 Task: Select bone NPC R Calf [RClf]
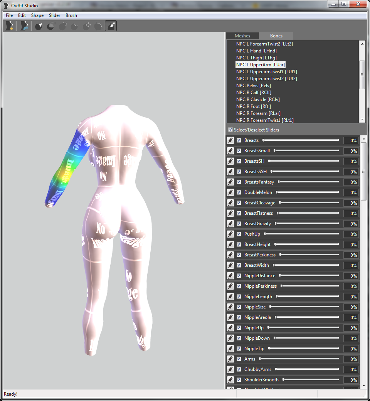click(254, 92)
